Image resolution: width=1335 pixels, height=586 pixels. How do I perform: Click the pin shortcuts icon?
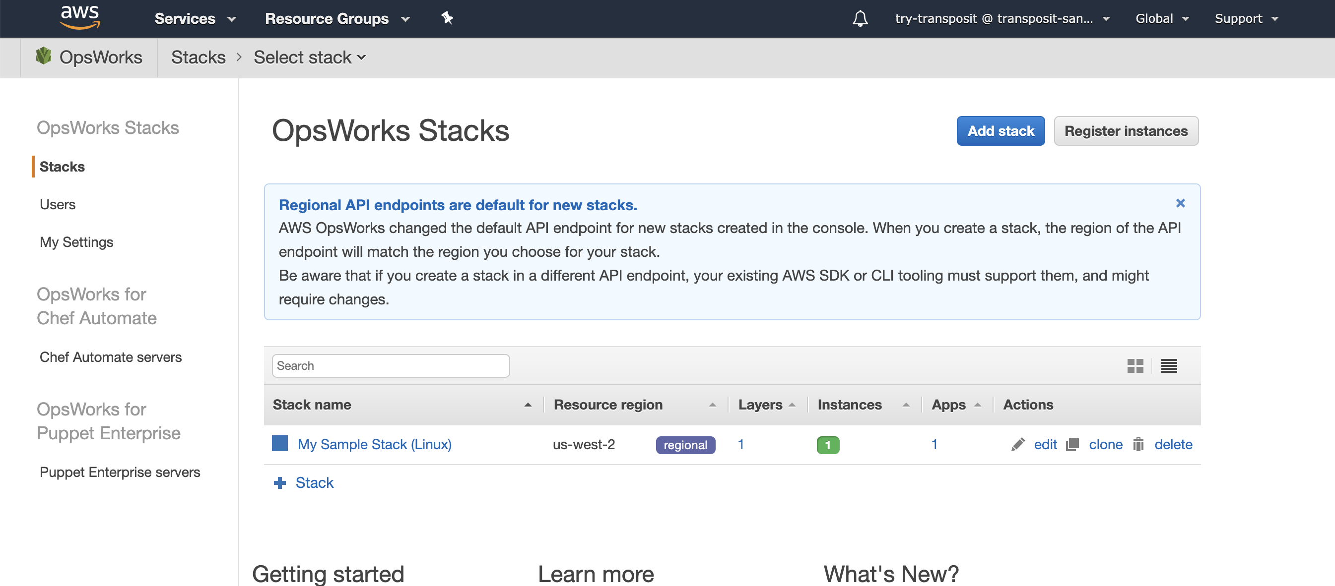point(447,18)
